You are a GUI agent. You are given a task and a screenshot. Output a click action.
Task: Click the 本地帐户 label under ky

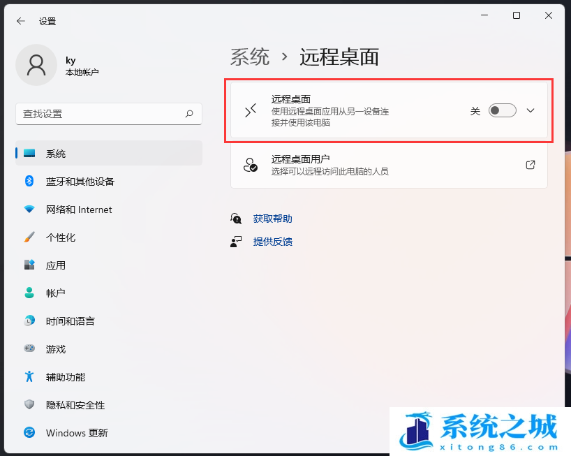click(x=82, y=72)
